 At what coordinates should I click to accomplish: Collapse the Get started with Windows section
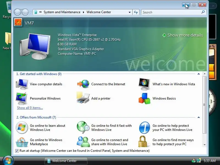199,74
